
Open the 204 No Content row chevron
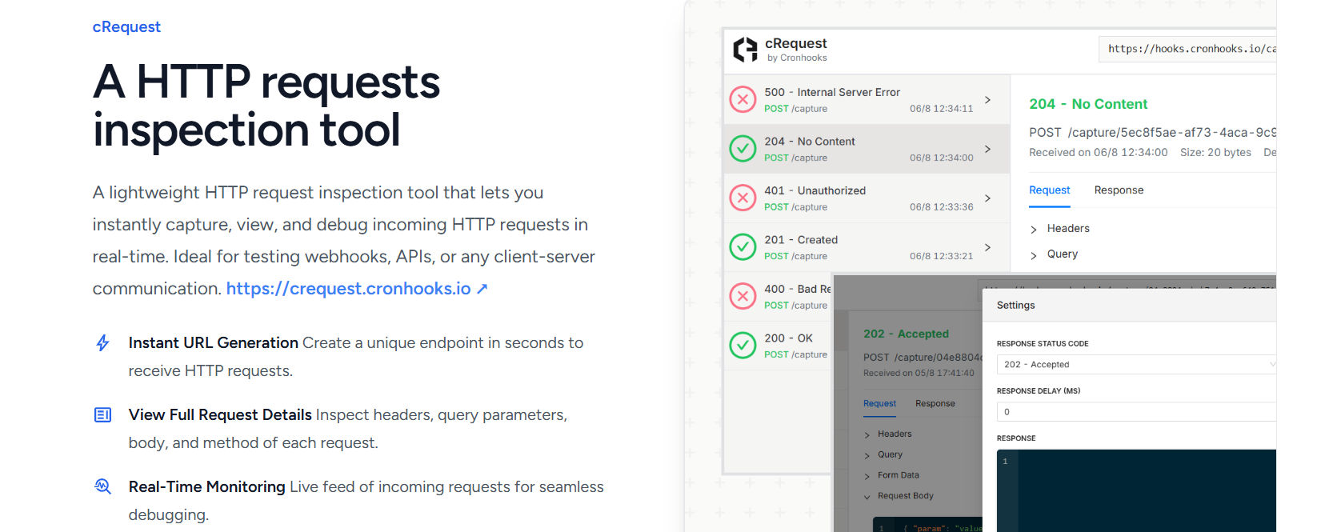pos(988,150)
